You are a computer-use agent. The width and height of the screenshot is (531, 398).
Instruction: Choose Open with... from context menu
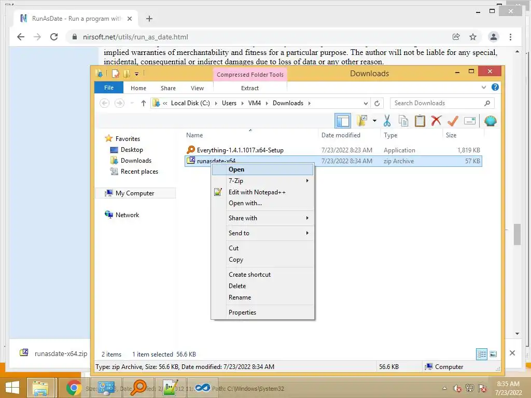pyautogui.click(x=263, y=203)
